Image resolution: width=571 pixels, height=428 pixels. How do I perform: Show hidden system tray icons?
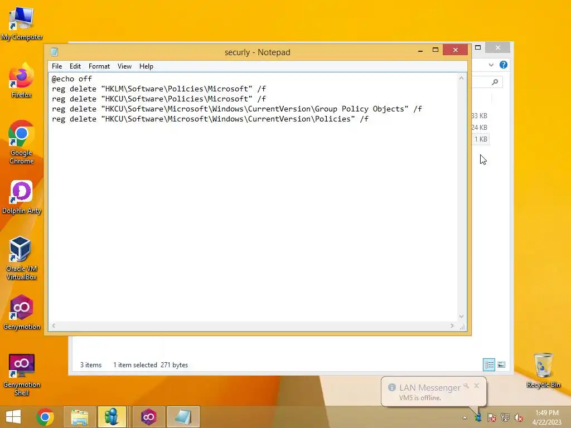[x=464, y=417]
